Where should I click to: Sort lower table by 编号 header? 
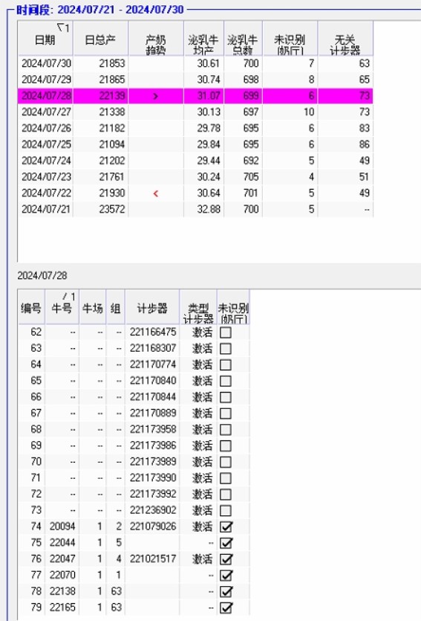[31, 307]
